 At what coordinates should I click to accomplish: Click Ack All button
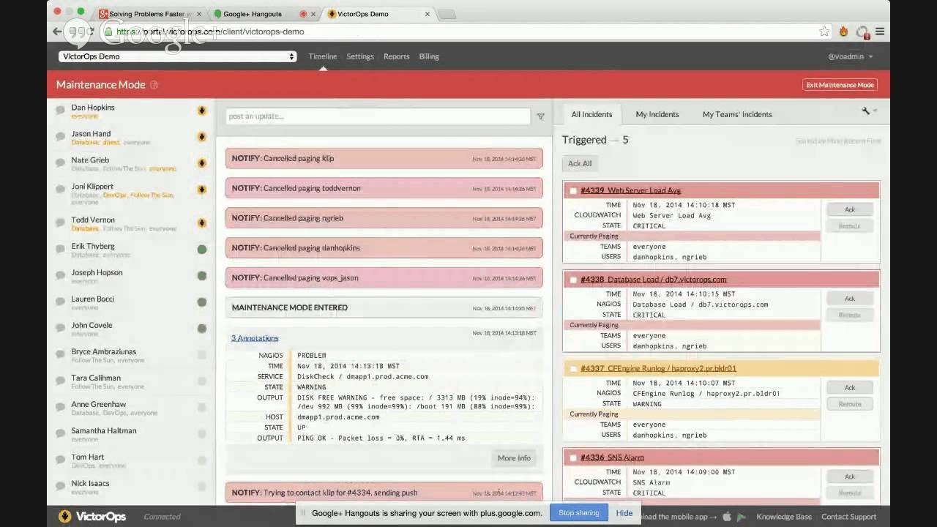point(580,164)
